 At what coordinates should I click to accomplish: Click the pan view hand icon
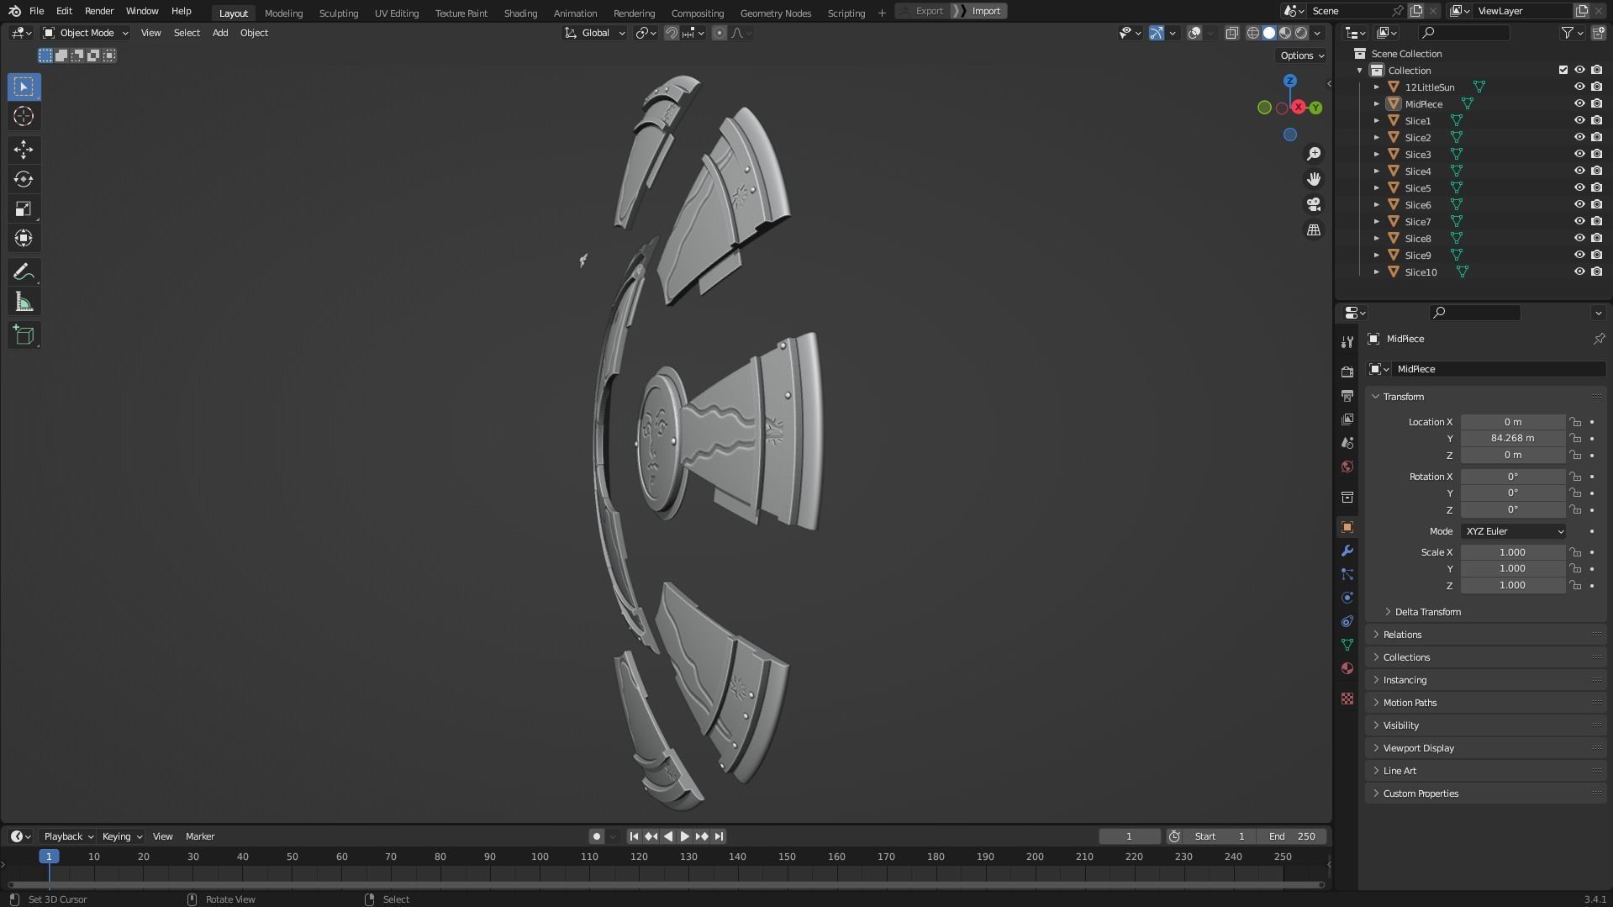coord(1314,179)
